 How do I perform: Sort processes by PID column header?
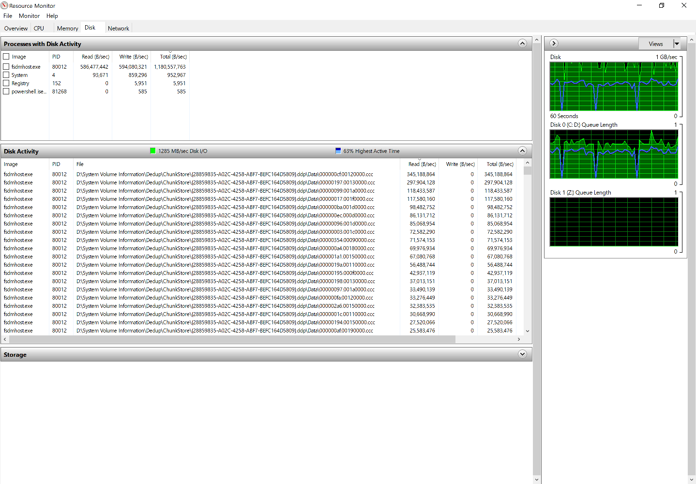click(x=61, y=57)
